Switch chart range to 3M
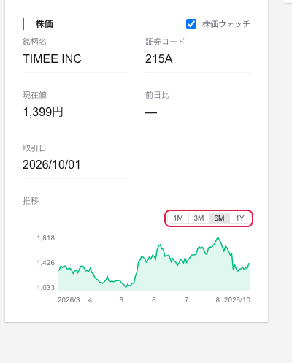Viewport: 292px width, 363px height. [199, 218]
